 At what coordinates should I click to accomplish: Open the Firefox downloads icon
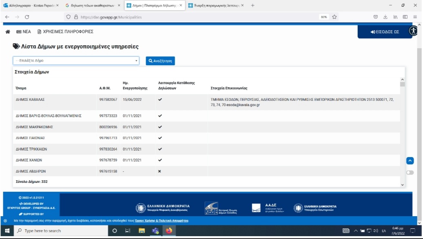pyautogui.click(x=385, y=17)
